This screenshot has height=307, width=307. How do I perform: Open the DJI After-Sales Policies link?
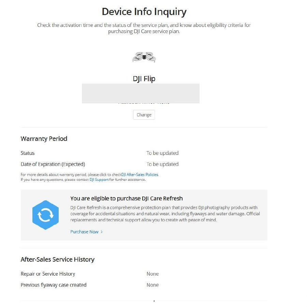pyautogui.click(x=140, y=174)
